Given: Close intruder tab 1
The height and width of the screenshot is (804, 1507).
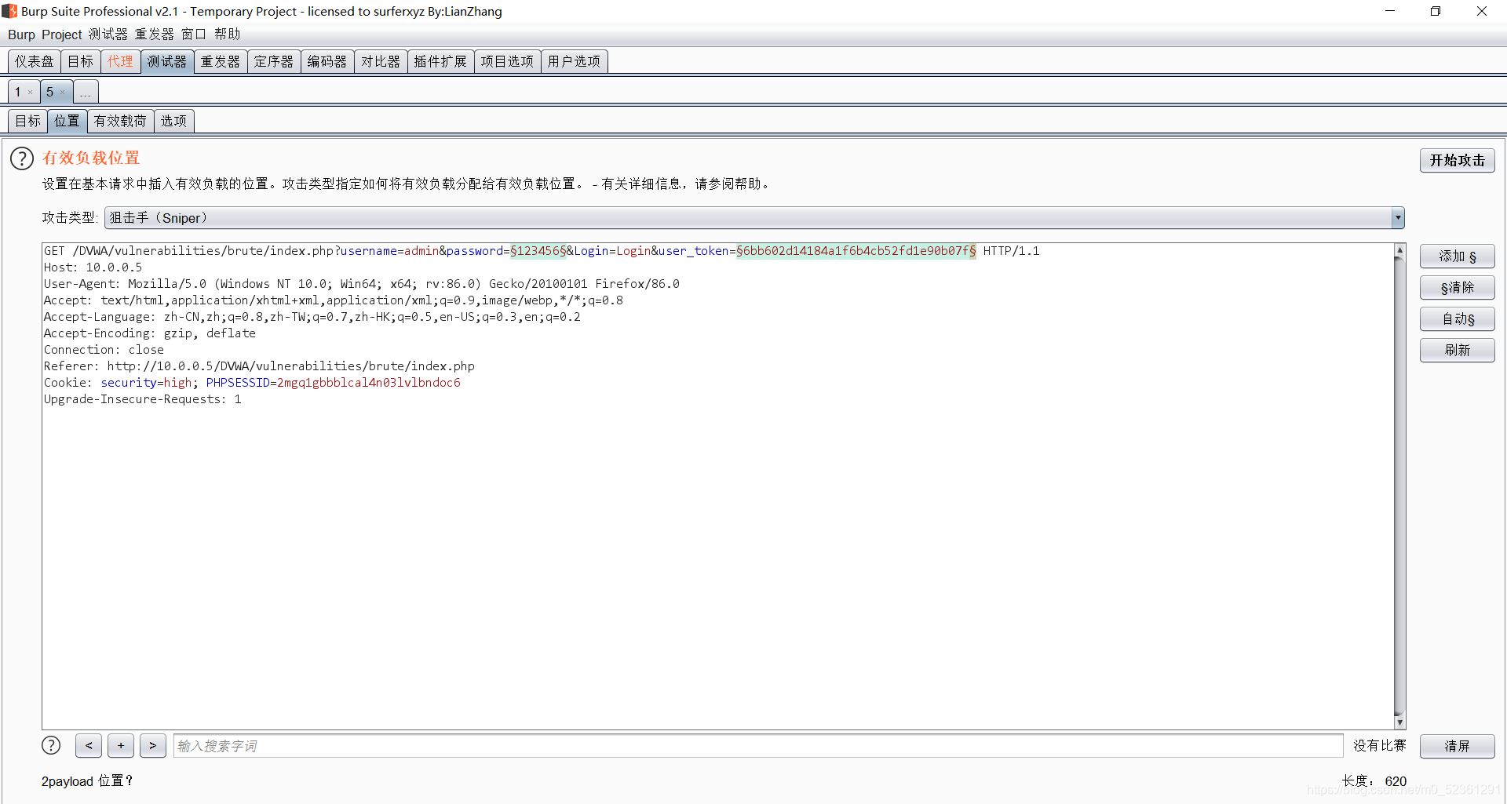Looking at the screenshot, I should 31,93.
